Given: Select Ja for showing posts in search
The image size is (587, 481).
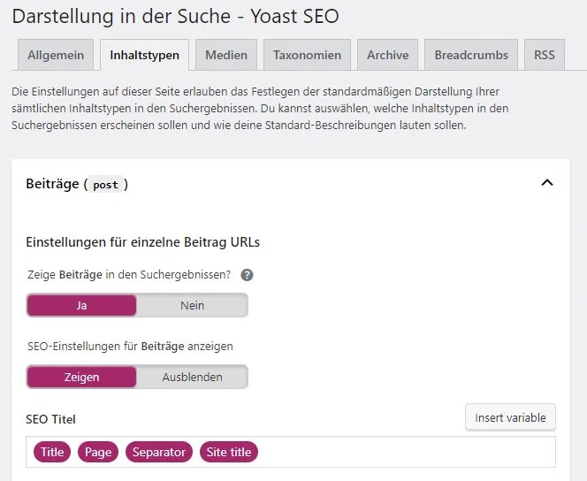Looking at the screenshot, I should pos(81,305).
